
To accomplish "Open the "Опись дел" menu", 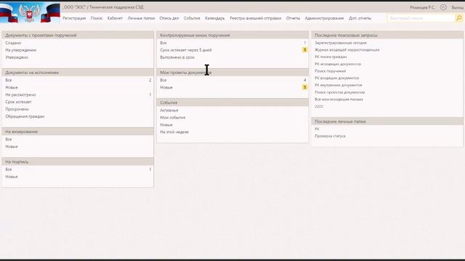I will click(x=169, y=18).
